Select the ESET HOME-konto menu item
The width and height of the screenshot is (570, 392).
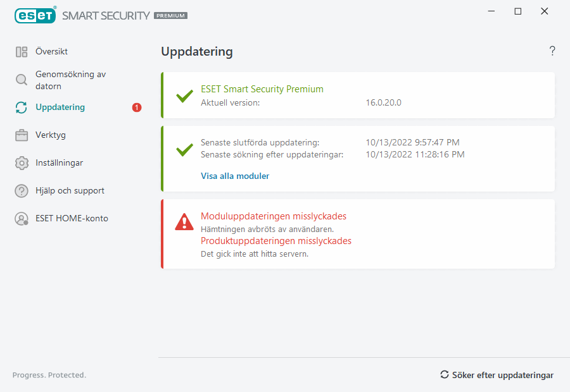click(72, 219)
